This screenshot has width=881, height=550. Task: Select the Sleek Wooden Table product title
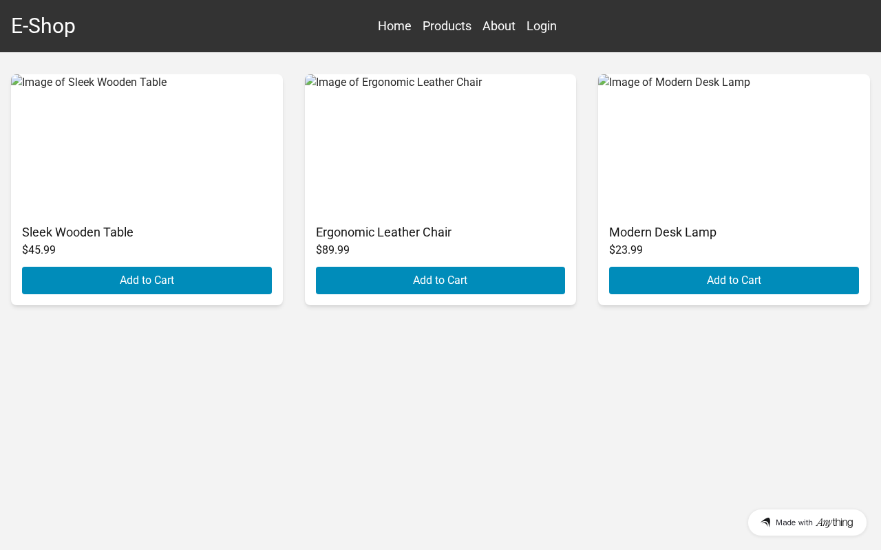click(x=78, y=232)
